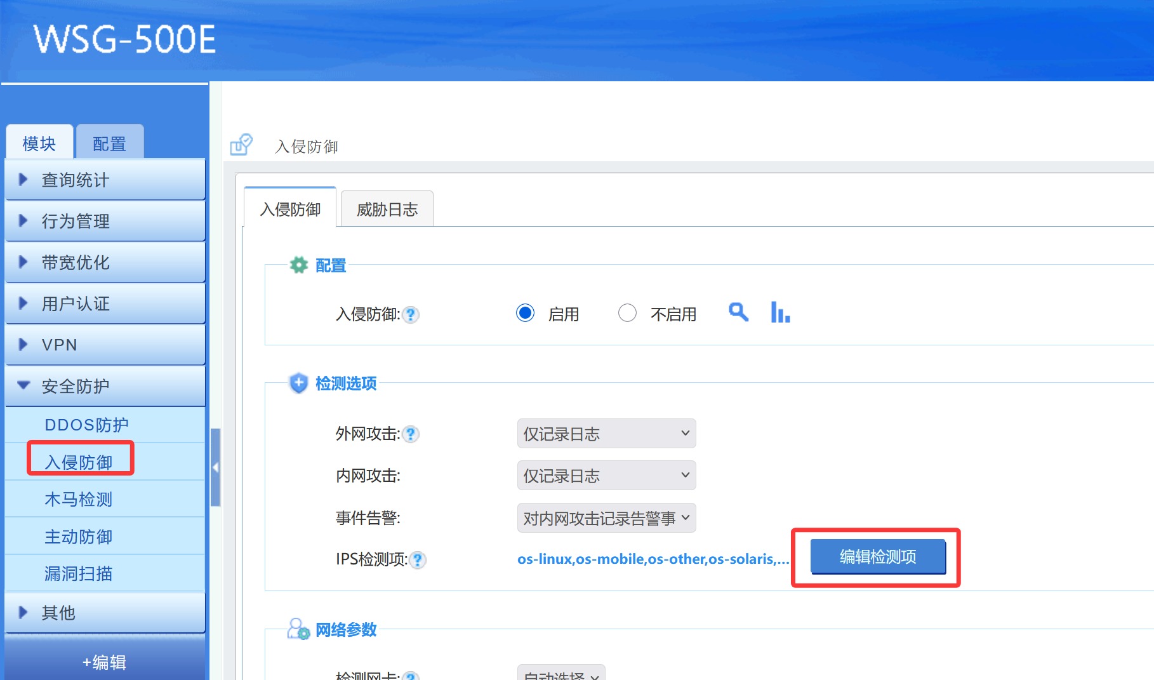Viewport: 1154px width, 680px height.
Task: Switch to the 配置 sidebar tab
Action: pyautogui.click(x=109, y=143)
